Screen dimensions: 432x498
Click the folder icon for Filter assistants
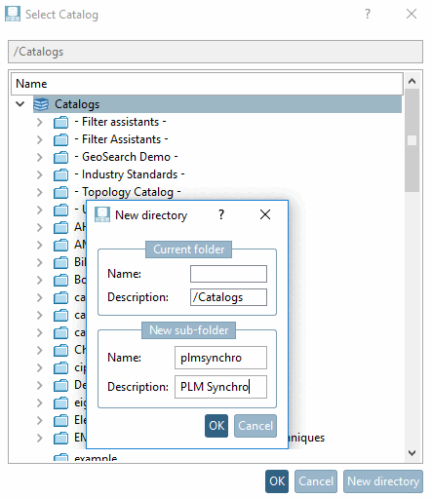[60, 123]
